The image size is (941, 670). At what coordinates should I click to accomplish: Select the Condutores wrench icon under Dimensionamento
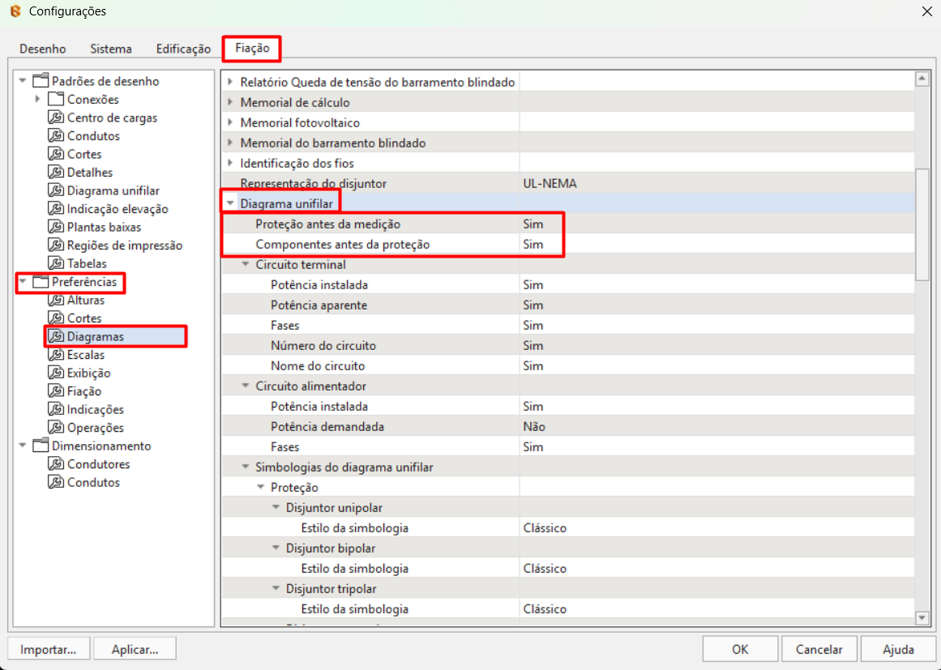pos(55,464)
